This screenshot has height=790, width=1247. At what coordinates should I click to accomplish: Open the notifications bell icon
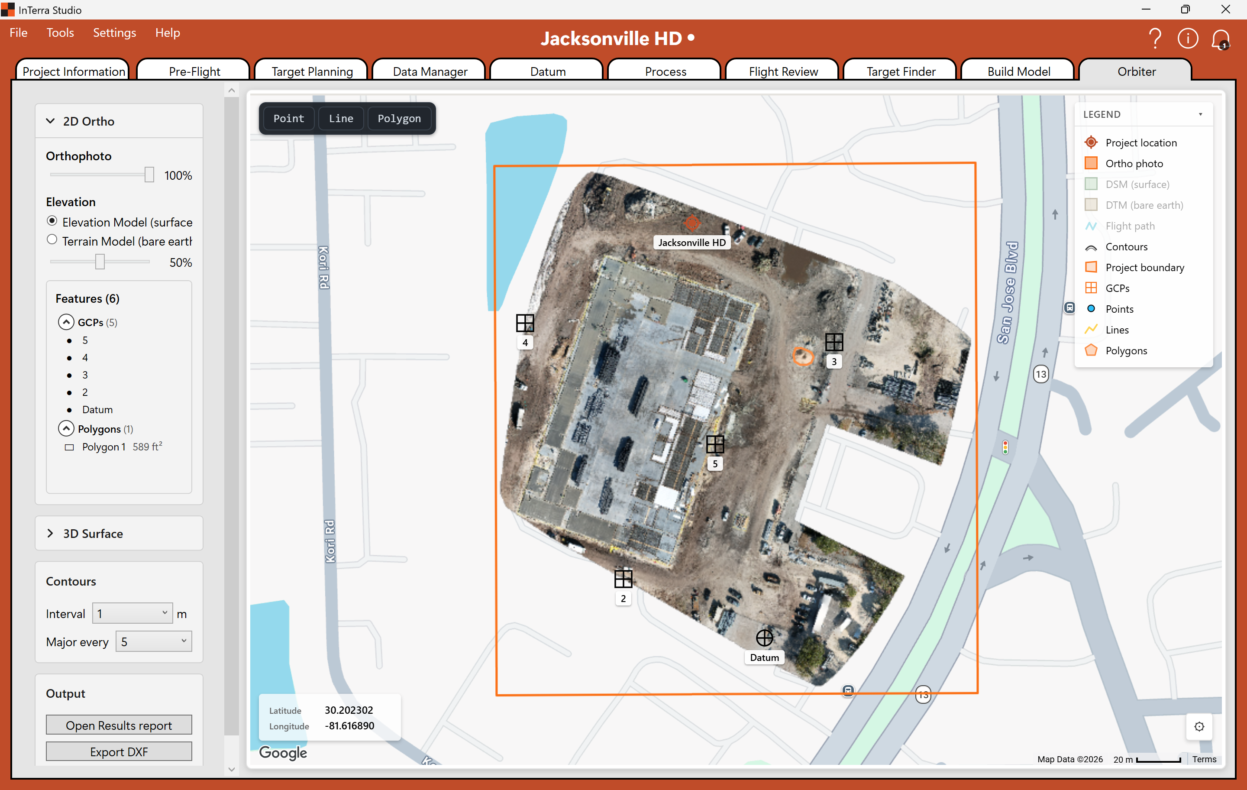tap(1221, 39)
